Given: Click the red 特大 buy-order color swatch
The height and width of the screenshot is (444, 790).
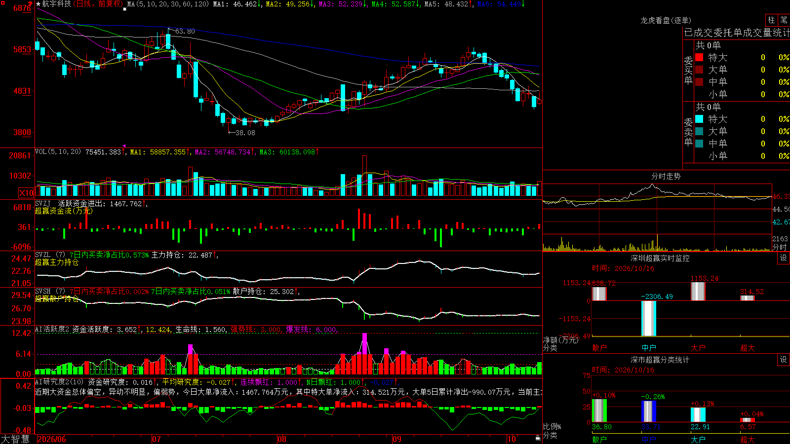Looking at the screenshot, I should pyautogui.click(x=699, y=57).
